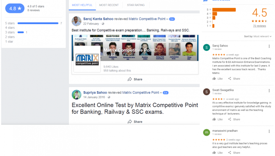Share Saroj Sahoo's Google review
275x156 pixels.
coord(234,79)
